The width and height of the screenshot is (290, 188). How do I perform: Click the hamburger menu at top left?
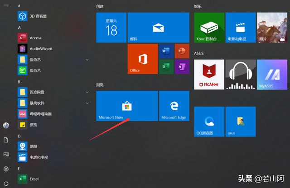point(6,6)
